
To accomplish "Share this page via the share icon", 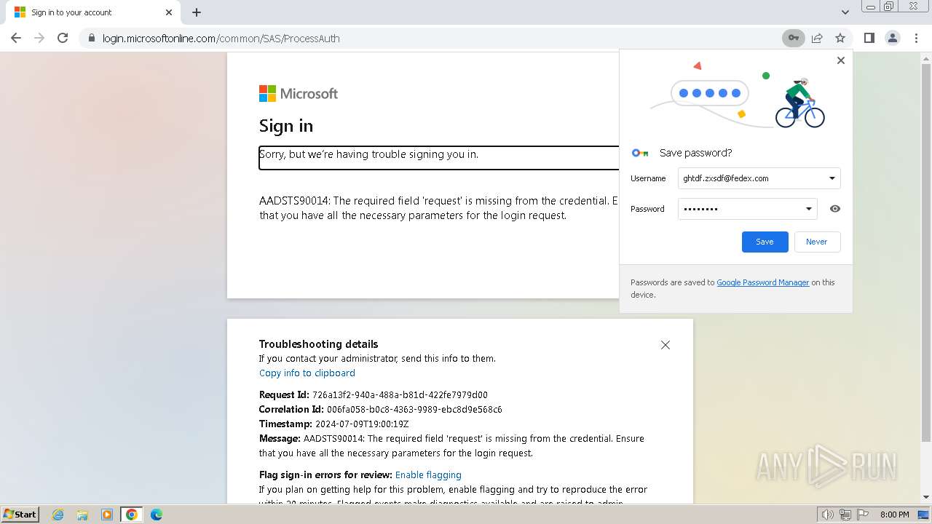I will point(817,38).
